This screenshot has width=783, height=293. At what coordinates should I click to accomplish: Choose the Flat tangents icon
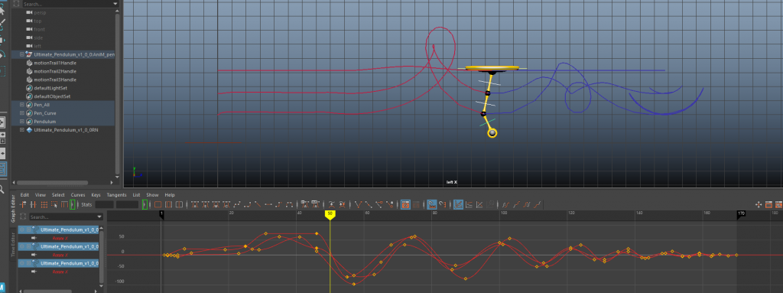click(x=268, y=204)
